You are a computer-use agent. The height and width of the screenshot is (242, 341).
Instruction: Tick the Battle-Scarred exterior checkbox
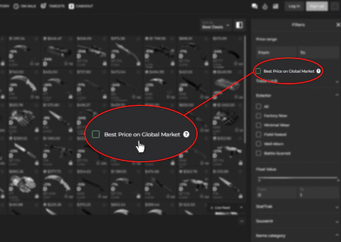[259, 153]
